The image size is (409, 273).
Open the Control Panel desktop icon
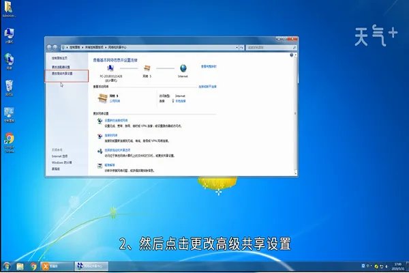click(x=9, y=115)
